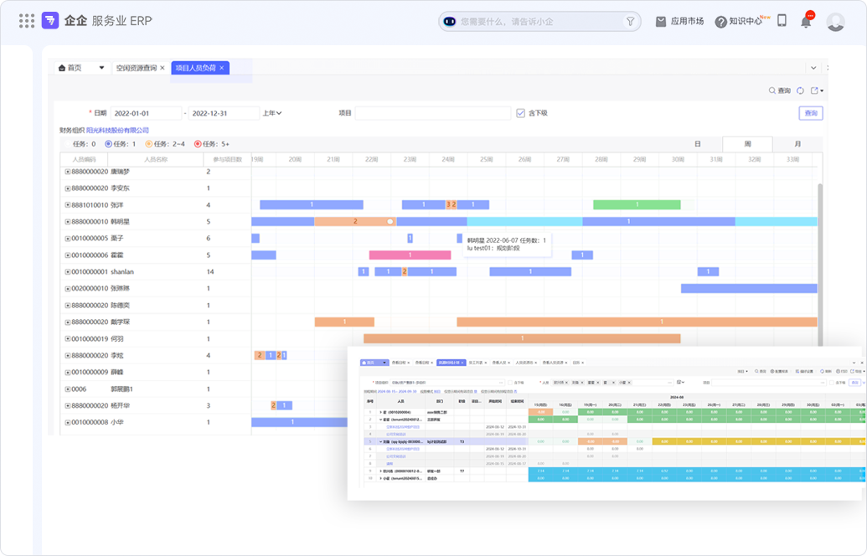Image resolution: width=867 pixels, height=556 pixels.
Task: Expand the row for 韩明星
Action: (x=68, y=222)
